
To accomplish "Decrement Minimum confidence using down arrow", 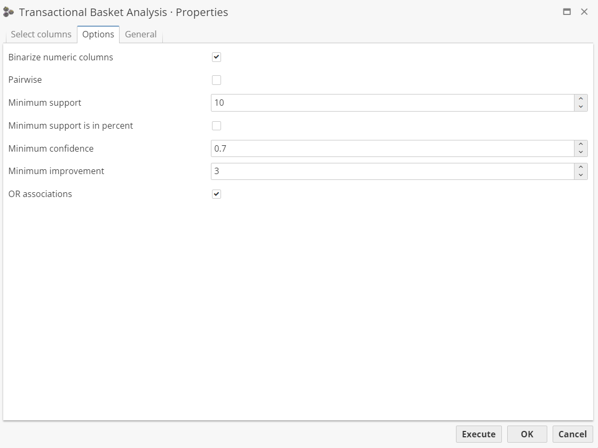I will pos(581,153).
